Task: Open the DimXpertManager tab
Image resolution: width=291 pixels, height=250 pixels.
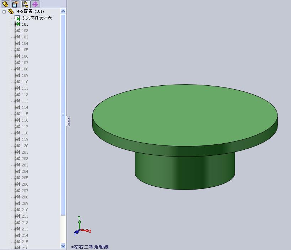Action: coord(35,4)
